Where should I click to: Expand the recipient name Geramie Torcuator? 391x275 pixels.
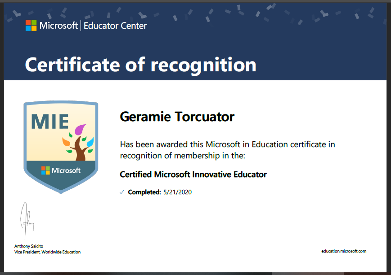coord(176,117)
